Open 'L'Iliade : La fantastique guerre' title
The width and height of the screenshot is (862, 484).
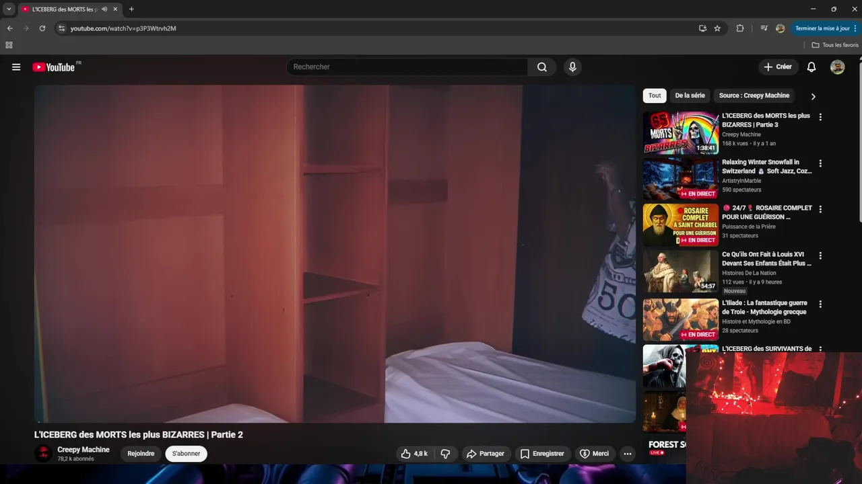(x=764, y=307)
